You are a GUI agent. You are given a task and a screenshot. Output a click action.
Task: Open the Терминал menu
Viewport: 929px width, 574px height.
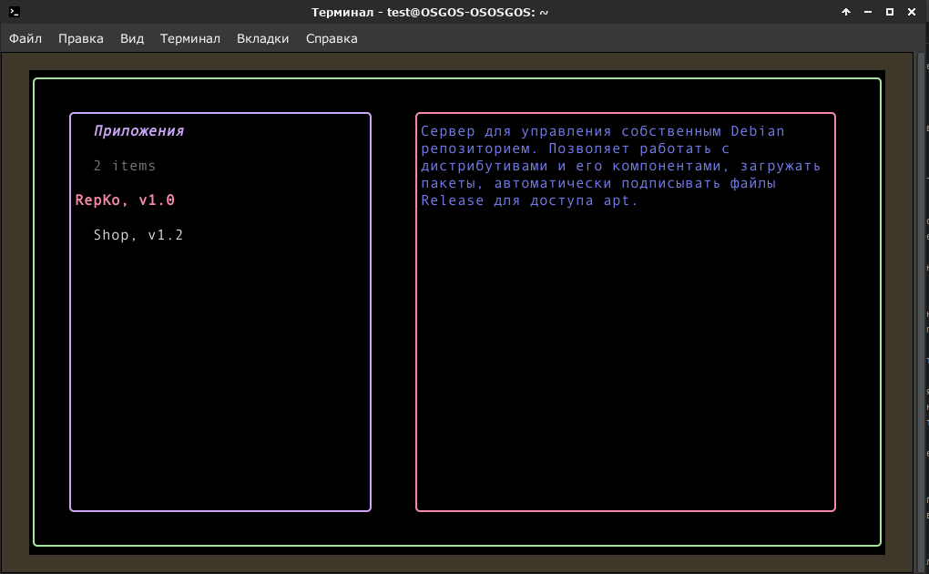point(189,38)
